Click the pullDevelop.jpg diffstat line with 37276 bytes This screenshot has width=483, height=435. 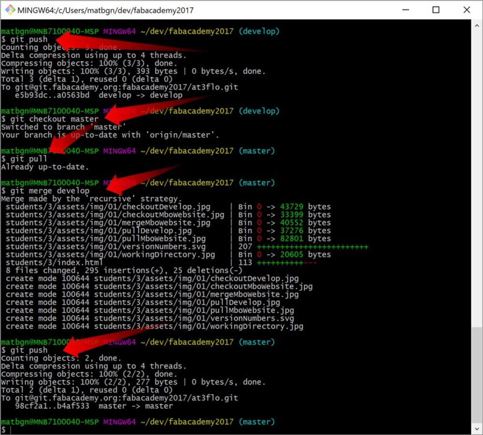pyautogui.click(x=168, y=231)
